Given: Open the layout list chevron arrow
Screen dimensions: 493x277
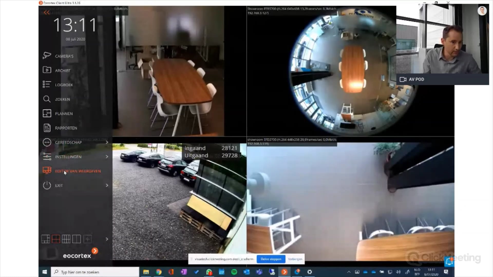Looking at the screenshot, I should point(107,239).
